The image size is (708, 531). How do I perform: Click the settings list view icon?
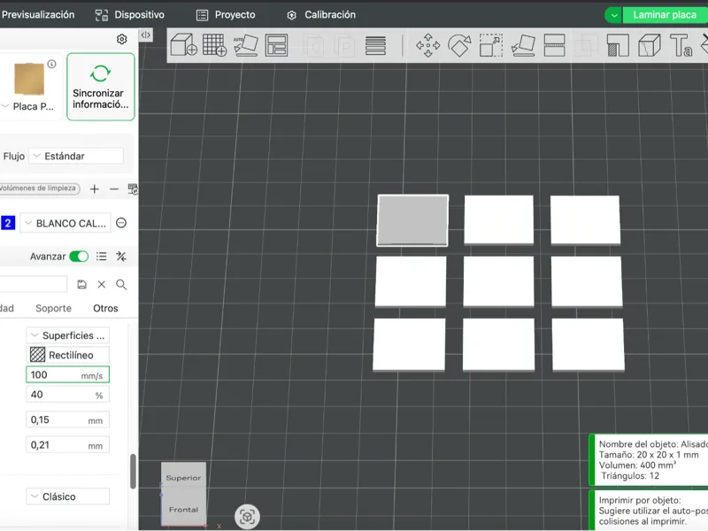(101, 257)
